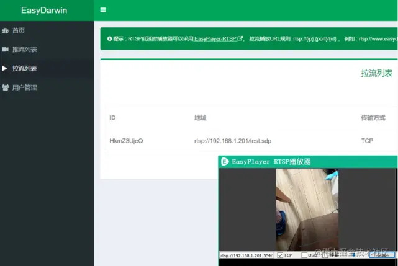
Task: Click the rtsp://192.168.1.201/test.sdp address cell
Action: tap(233, 141)
